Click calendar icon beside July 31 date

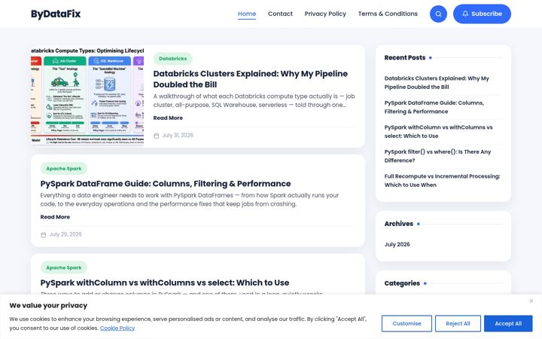point(157,136)
